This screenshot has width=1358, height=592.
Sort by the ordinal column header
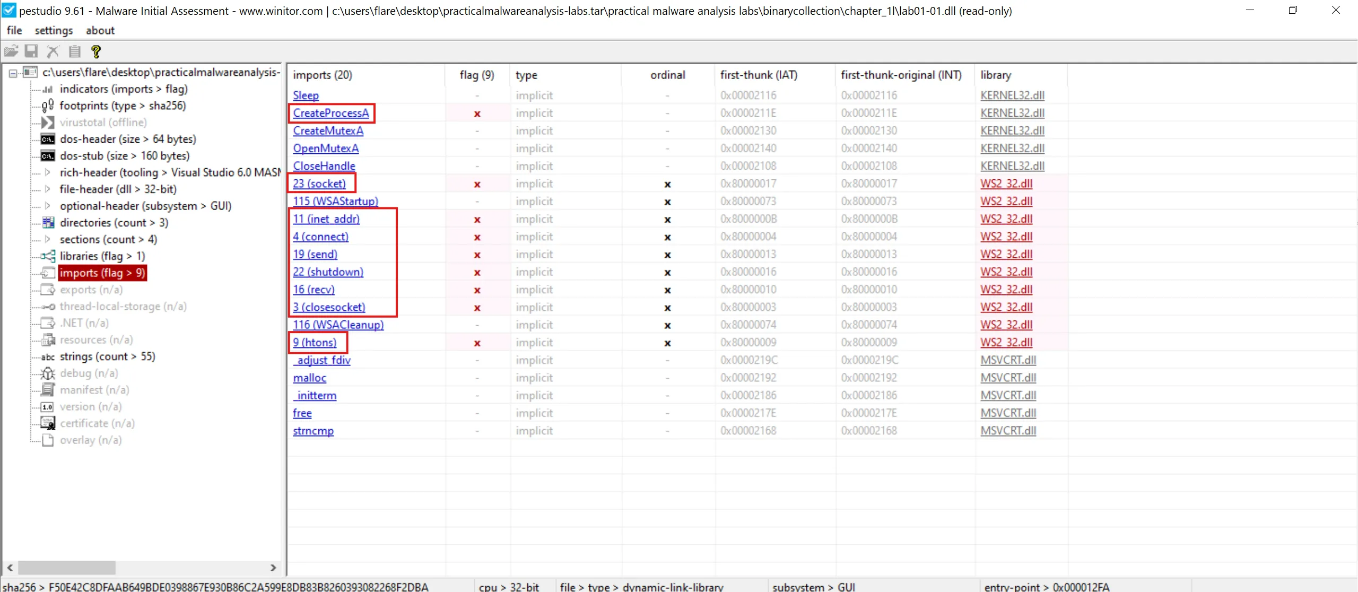[667, 75]
